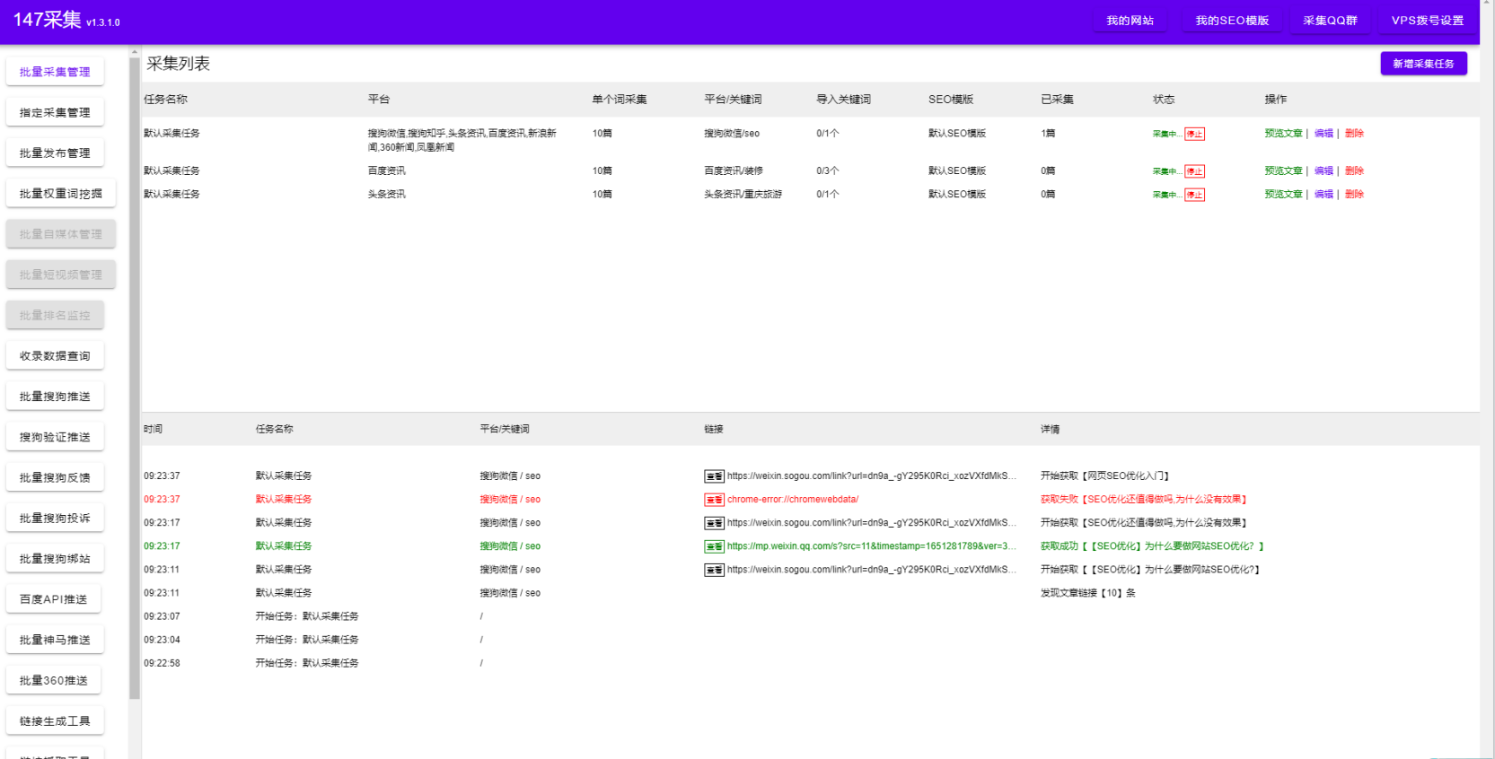This screenshot has height=759, width=1495.
Task: Select 批量自媒体管理 in the sidebar
Action: (x=61, y=234)
